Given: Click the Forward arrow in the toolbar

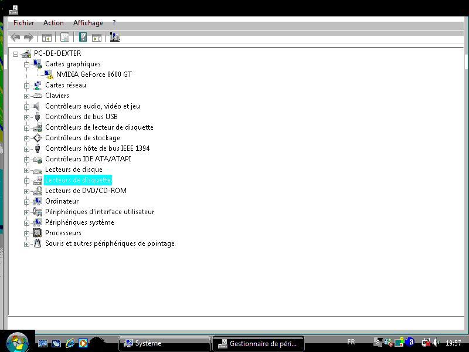Looking at the screenshot, I should (x=28, y=38).
